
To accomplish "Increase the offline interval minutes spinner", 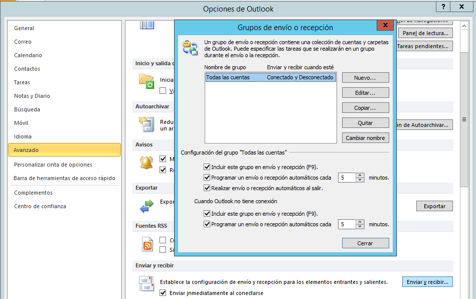I will click(360, 222).
